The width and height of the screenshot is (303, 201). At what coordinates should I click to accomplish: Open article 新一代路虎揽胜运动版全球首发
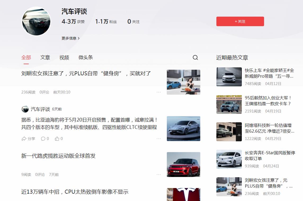pos(58,156)
